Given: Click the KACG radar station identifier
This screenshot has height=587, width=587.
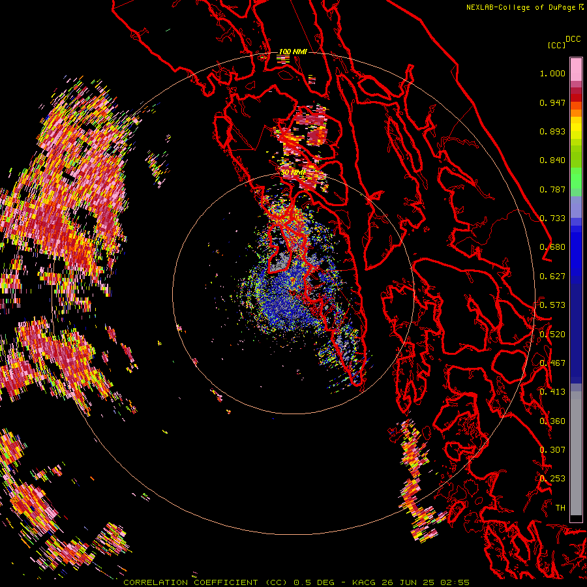Looking at the screenshot, I should (x=363, y=582).
